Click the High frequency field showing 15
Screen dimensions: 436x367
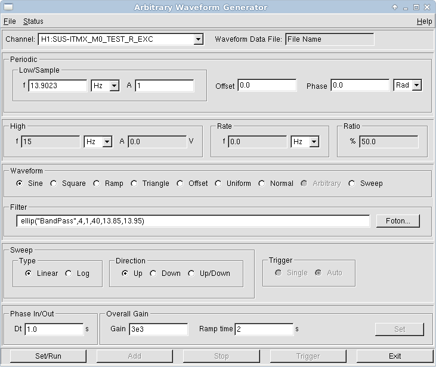pyautogui.click(x=51, y=142)
